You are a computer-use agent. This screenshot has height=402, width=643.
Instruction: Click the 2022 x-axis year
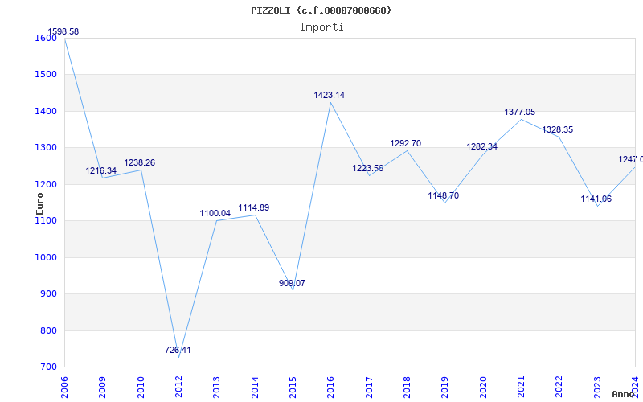[x=559, y=387]
